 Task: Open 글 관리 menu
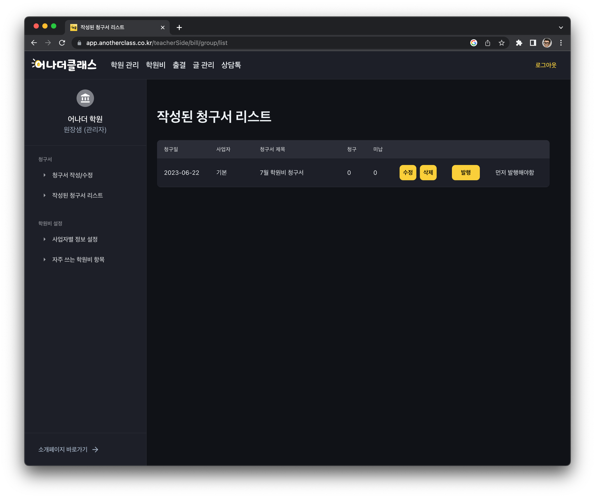point(203,65)
